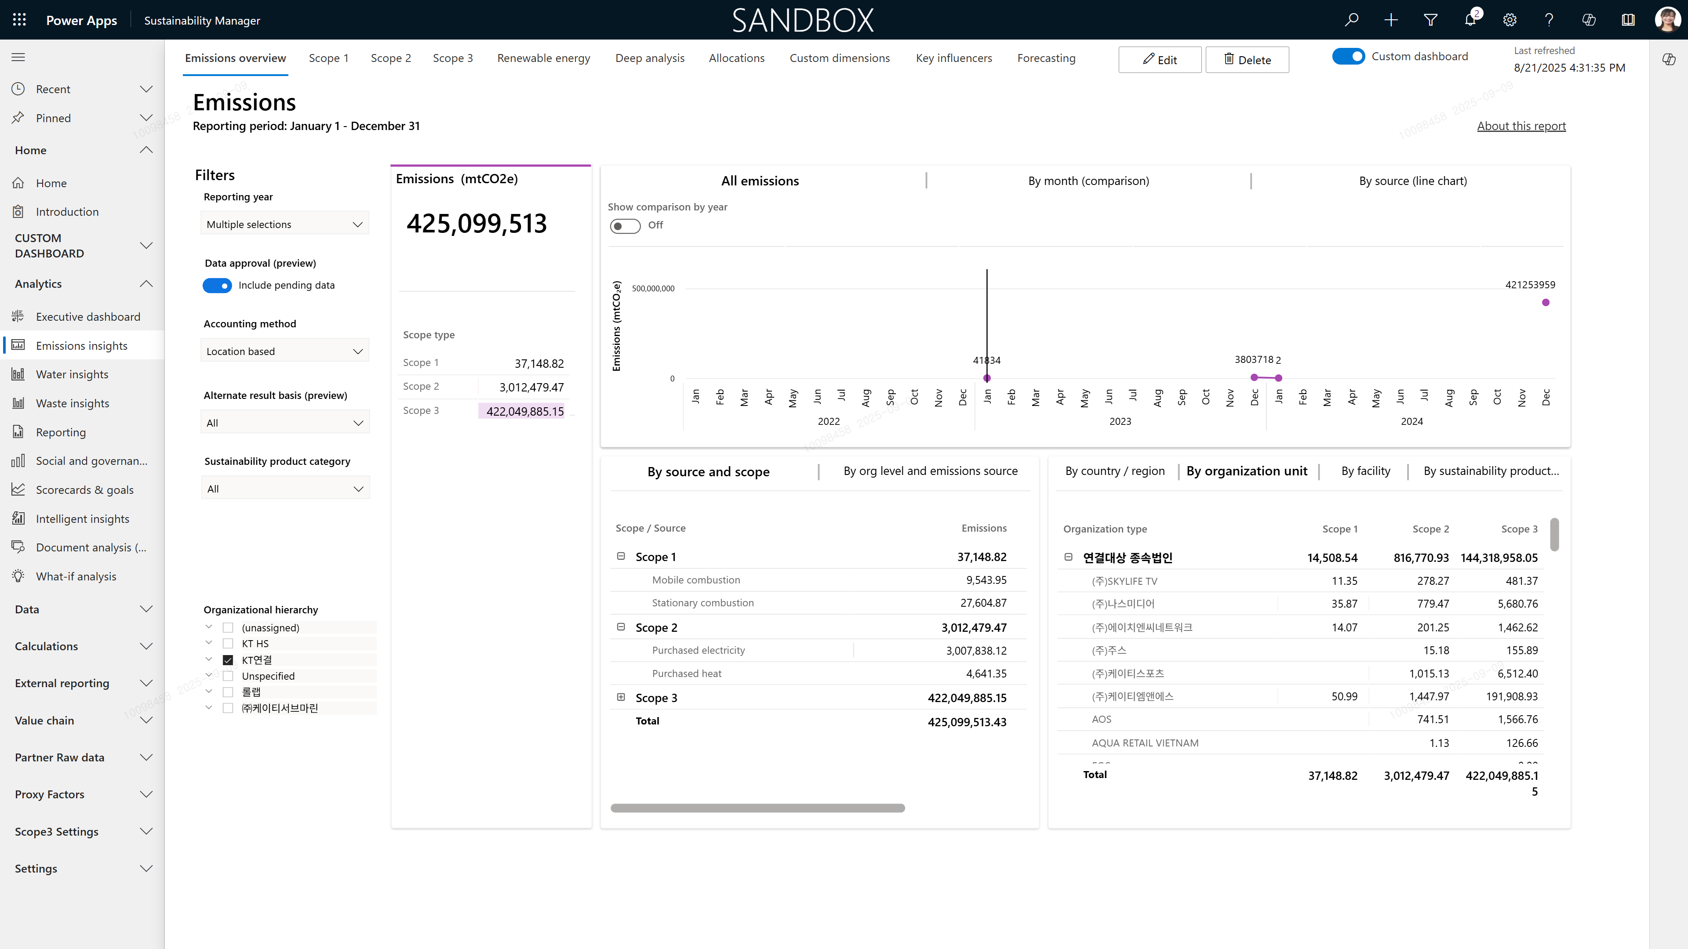Image resolution: width=1688 pixels, height=949 pixels.
Task: Click the help question mark icon
Action: tap(1549, 20)
